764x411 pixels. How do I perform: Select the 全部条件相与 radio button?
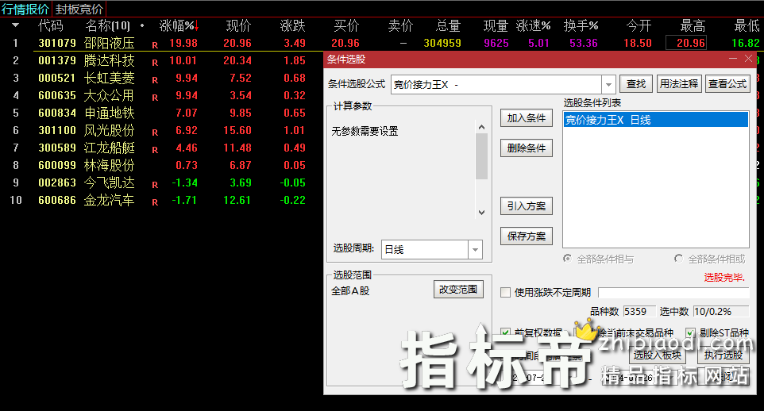coord(567,259)
